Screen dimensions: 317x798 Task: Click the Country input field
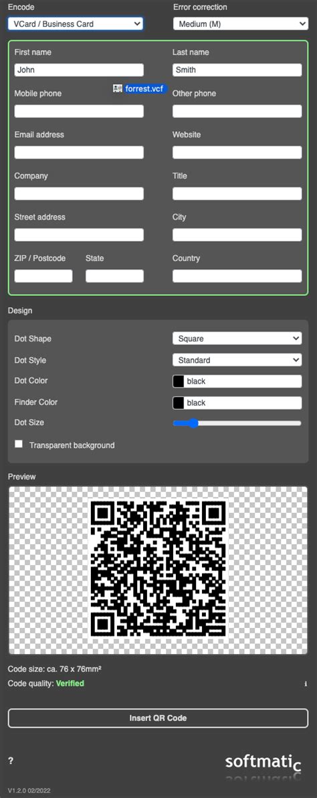[x=237, y=276]
